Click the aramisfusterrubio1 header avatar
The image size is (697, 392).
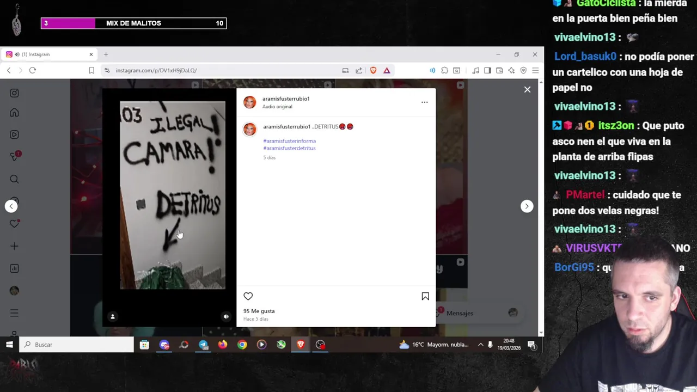pyautogui.click(x=249, y=102)
